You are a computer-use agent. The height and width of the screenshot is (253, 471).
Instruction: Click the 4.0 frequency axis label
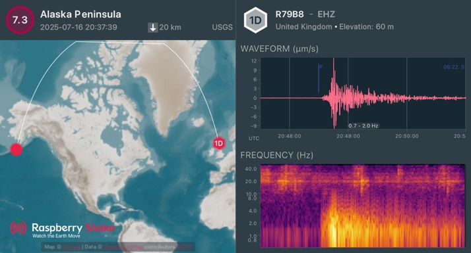(x=253, y=211)
